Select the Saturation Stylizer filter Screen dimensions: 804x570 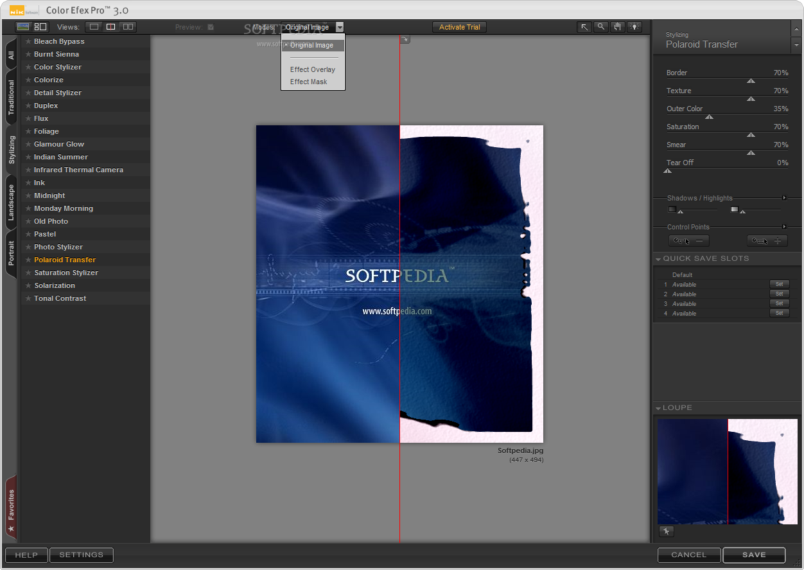coord(85,272)
